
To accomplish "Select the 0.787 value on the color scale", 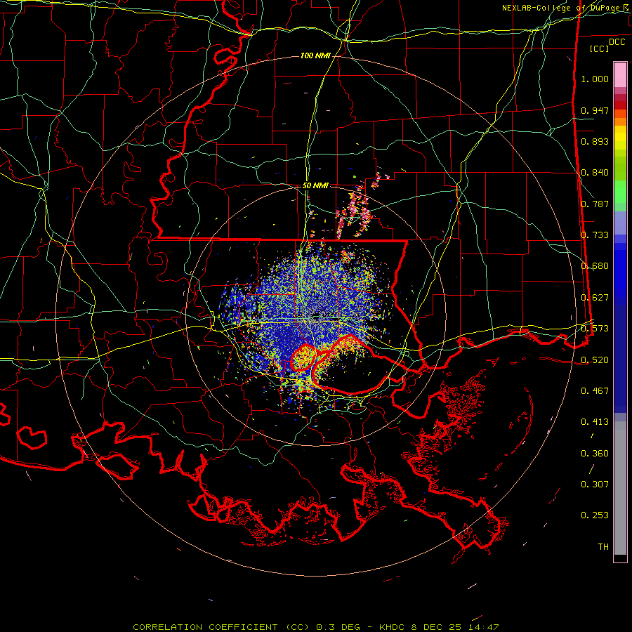I will [x=595, y=204].
